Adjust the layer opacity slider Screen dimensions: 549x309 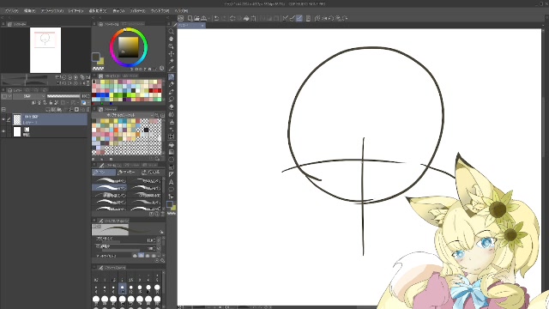click(63, 96)
